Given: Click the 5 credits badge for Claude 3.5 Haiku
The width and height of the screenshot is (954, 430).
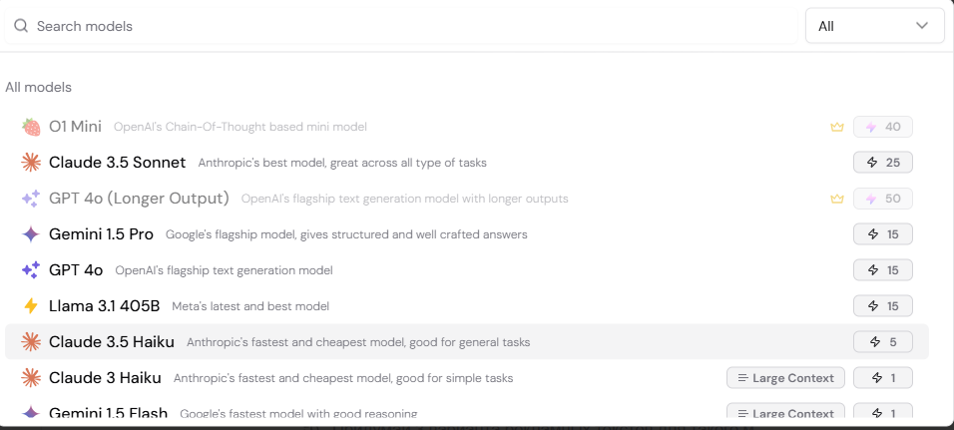Looking at the screenshot, I should pos(883,342).
